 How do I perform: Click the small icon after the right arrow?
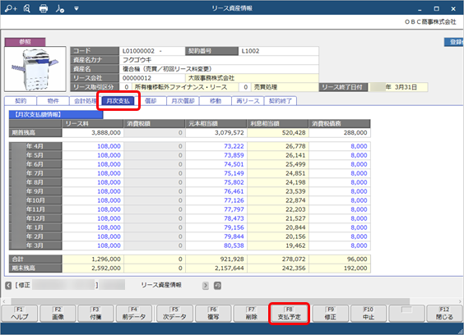[x=217, y=286]
